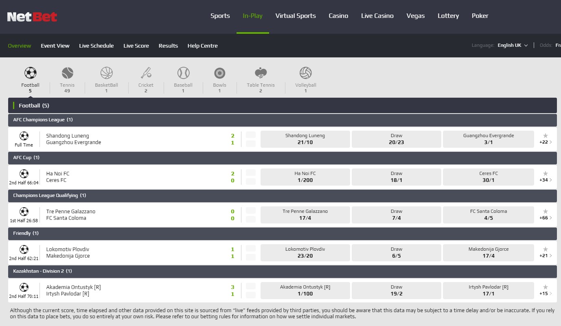Screen dimensions: 561x326
Task: Collapse the AFC Cup league header
Action: pos(283,158)
